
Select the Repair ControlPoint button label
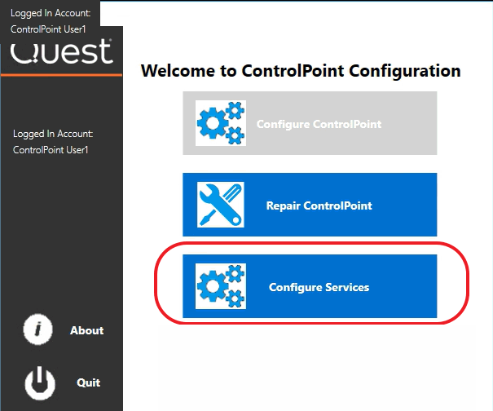coord(319,205)
